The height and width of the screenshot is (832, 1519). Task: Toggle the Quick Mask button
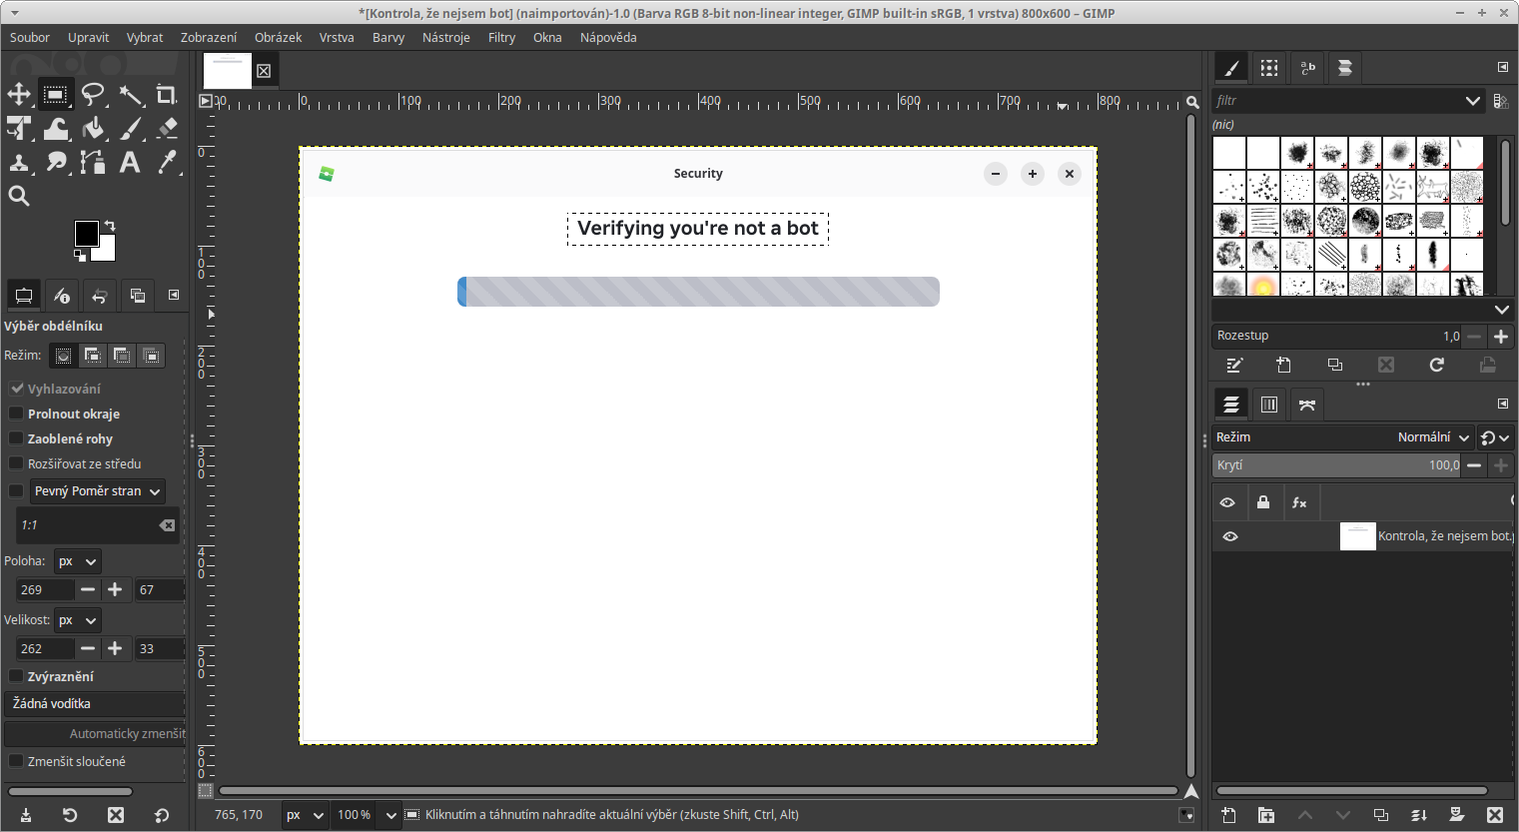point(206,791)
